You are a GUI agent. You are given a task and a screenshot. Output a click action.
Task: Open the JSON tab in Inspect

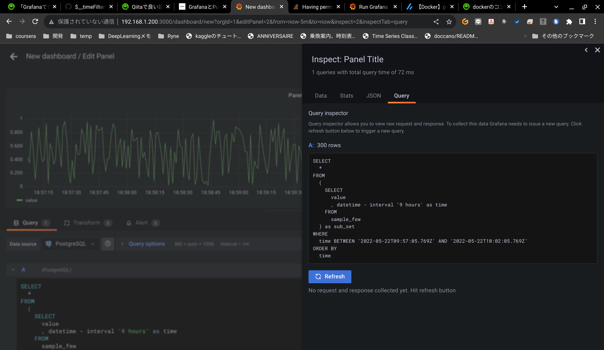373,96
